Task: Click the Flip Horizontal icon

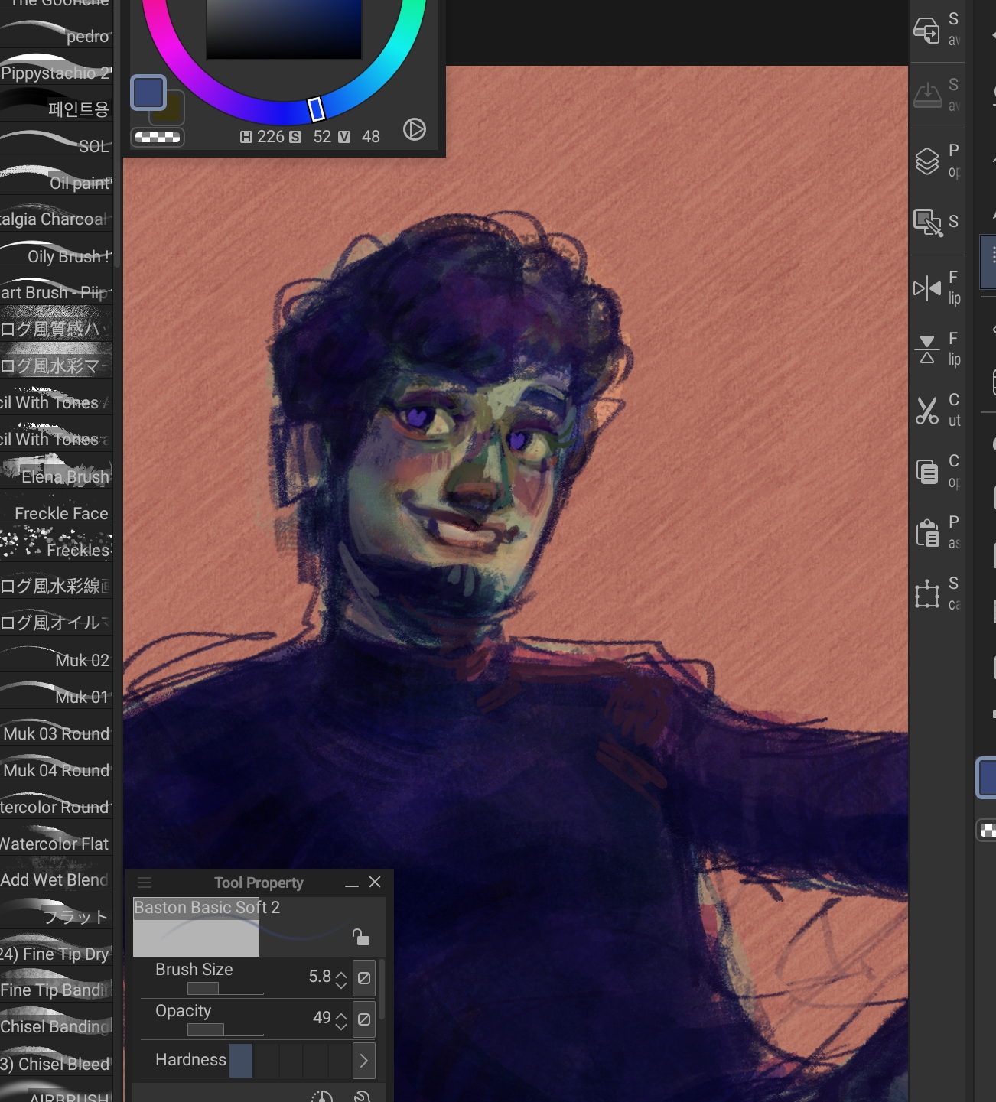Action: coord(927,288)
